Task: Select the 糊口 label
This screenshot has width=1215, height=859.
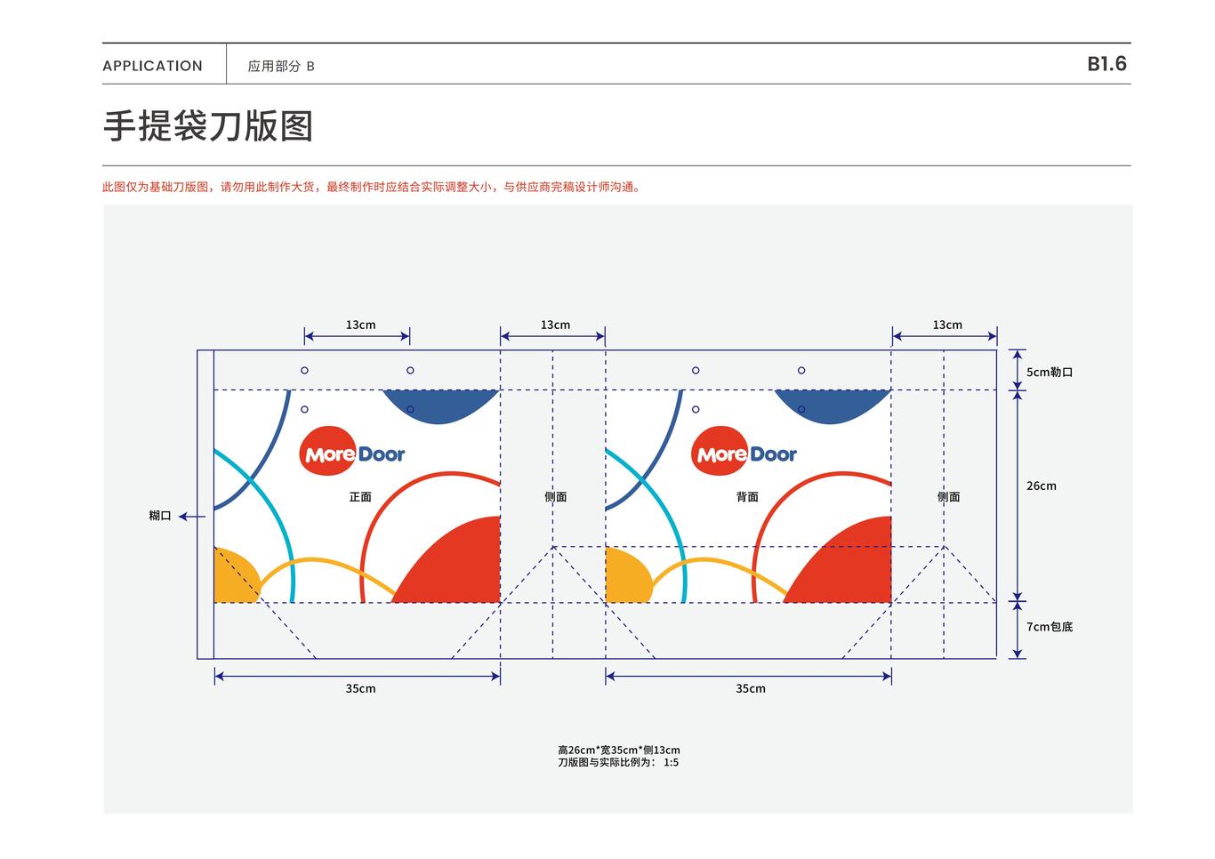Action: [x=160, y=516]
